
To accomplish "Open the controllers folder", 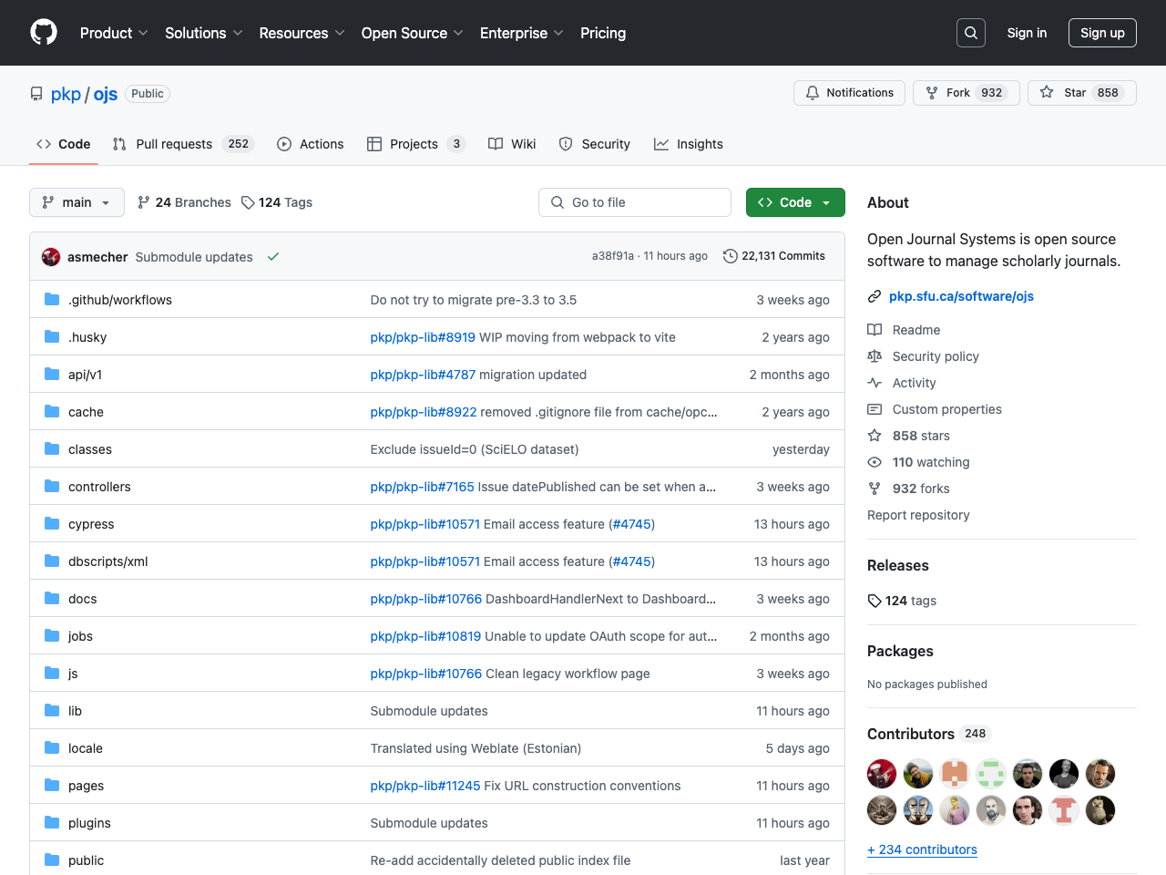I will coord(99,487).
